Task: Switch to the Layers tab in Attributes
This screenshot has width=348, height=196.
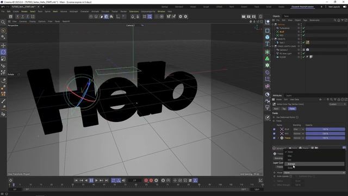Action: [289, 96]
